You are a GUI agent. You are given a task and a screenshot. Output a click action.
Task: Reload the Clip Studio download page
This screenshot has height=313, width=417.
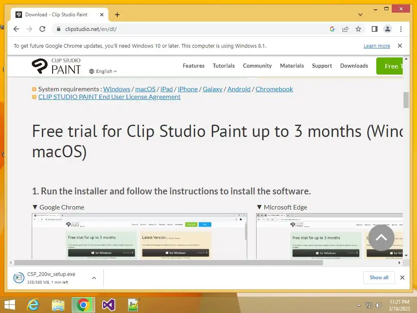[42, 29]
